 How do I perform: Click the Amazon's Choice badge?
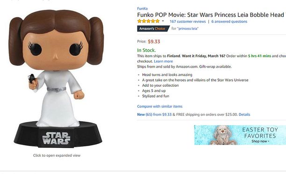pos(153,28)
